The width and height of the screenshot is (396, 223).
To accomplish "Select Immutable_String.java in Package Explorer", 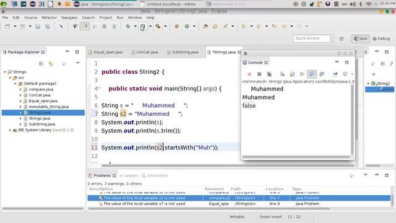I will 46,107.
